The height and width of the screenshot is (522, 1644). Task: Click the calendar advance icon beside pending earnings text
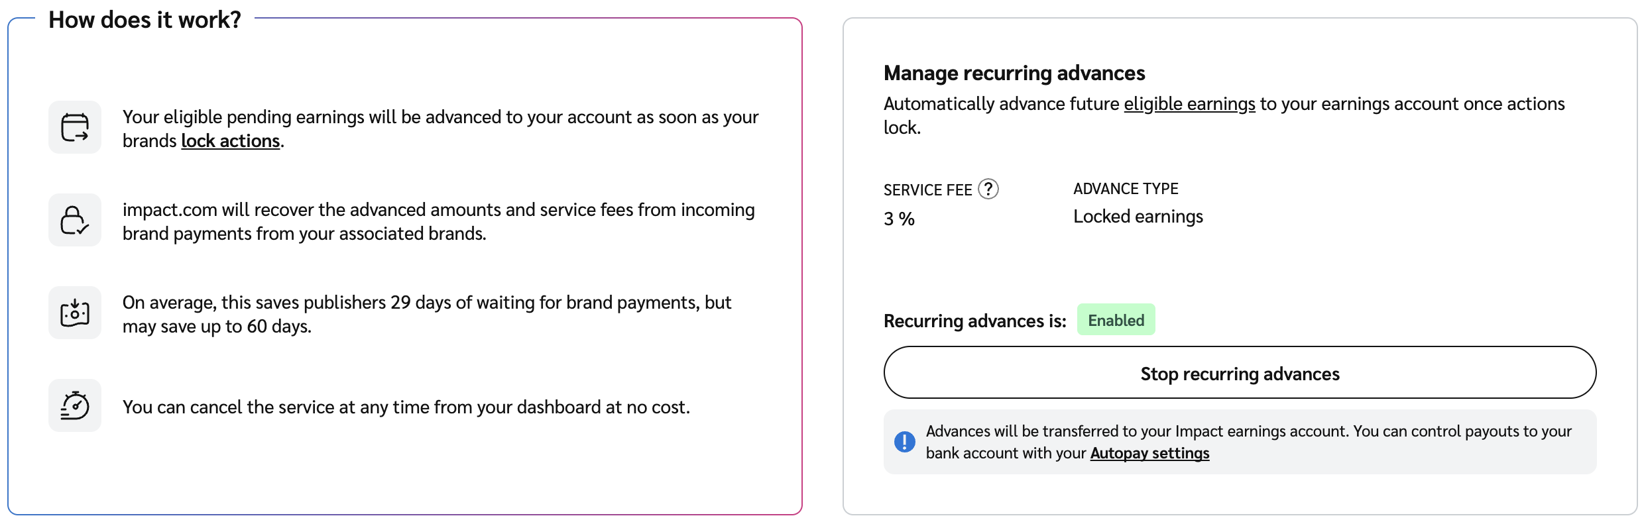point(75,127)
